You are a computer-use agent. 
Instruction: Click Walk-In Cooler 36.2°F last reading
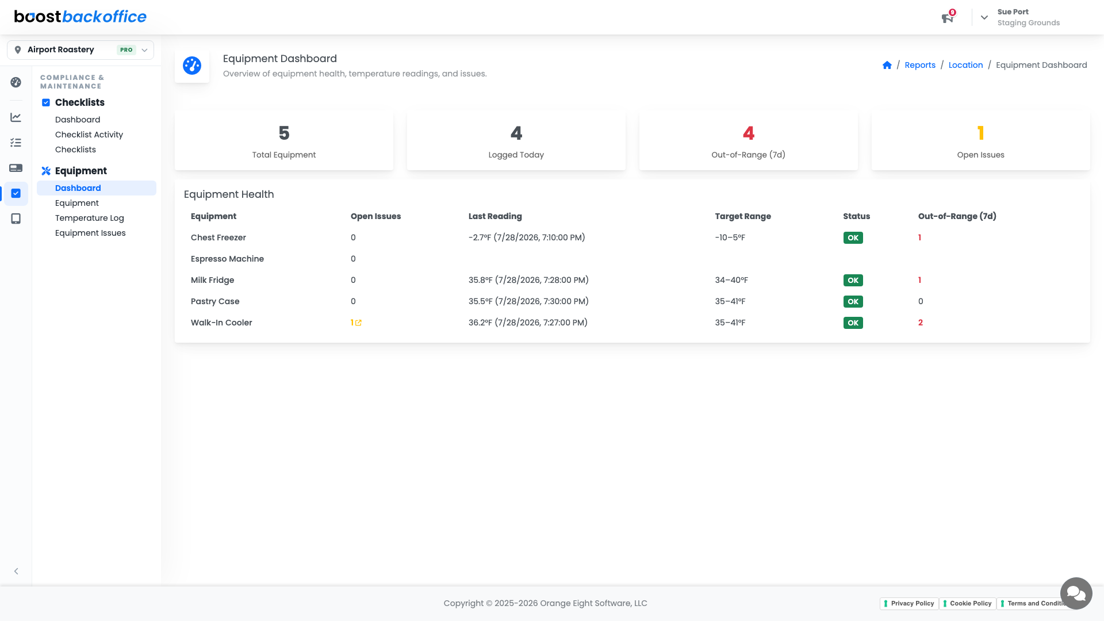(x=528, y=323)
